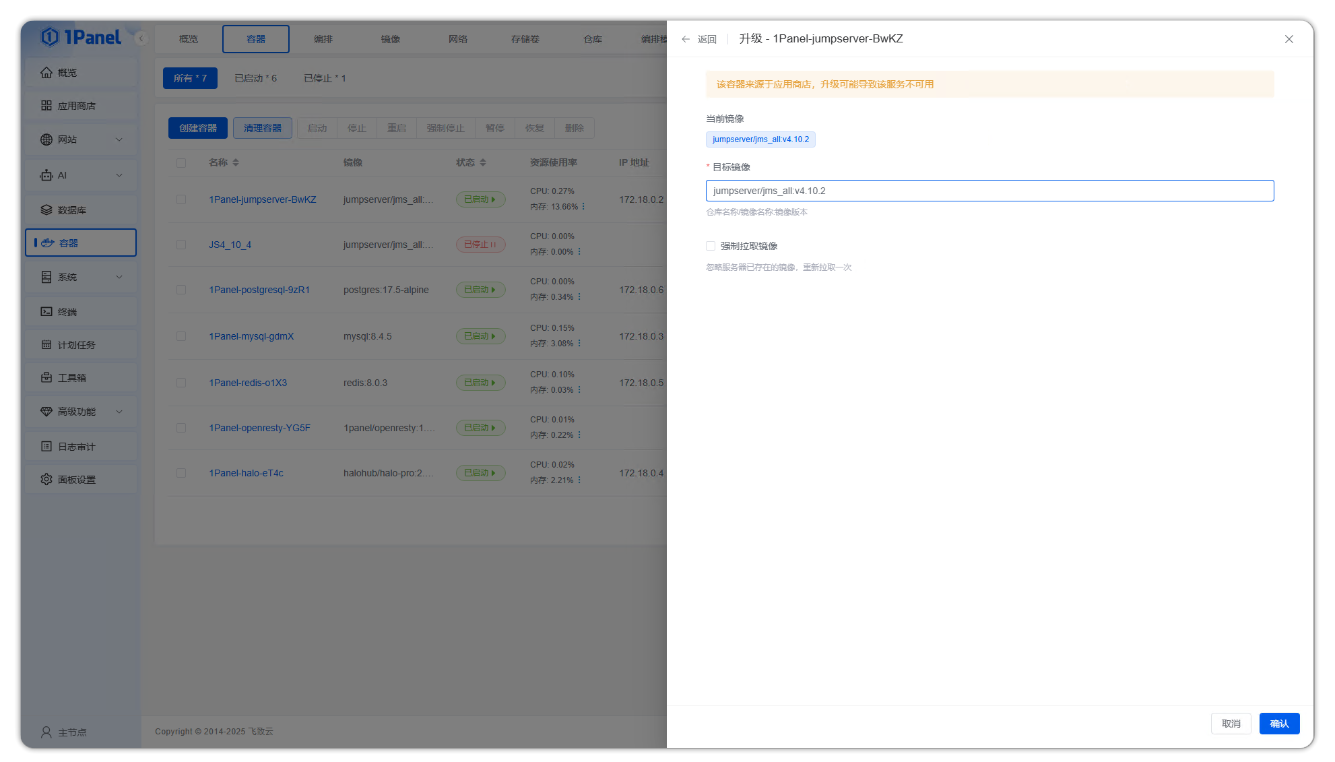Toggle the select-all checkbox in the table header

pyautogui.click(x=181, y=163)
